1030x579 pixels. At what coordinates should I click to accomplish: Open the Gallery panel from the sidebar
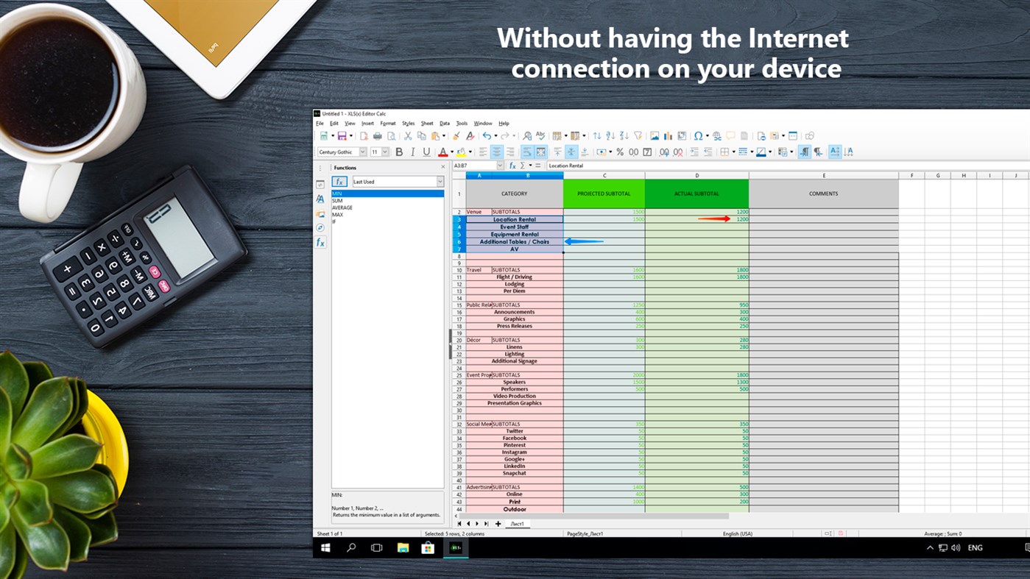coord(320,213)
